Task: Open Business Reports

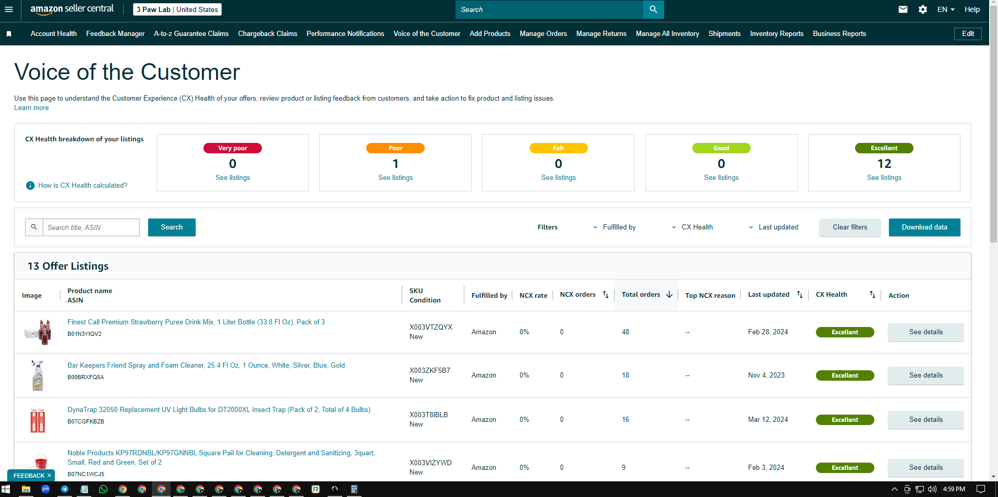Action: click(x=839, y=34)
